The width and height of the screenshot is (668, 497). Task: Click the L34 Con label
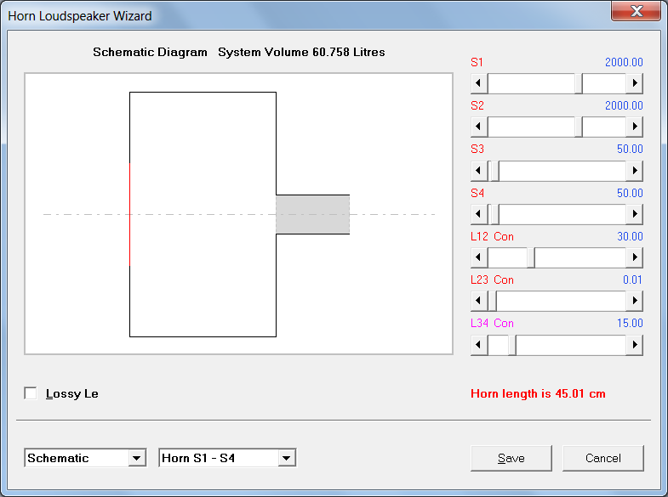coord(492,323)
